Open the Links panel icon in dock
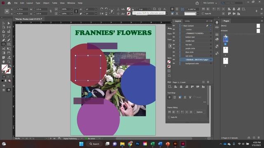The image size is (264, 148). click(217, 28)
